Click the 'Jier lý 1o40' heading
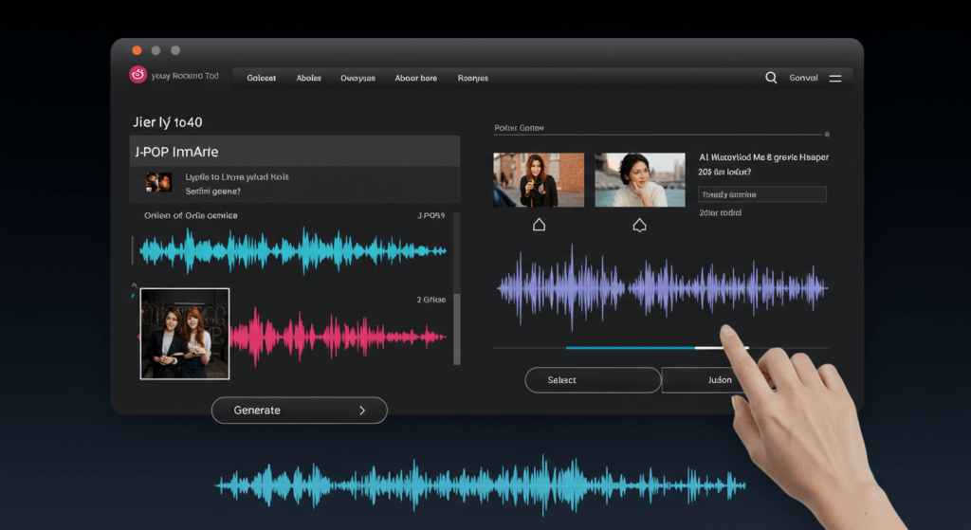971x530 pixels. (x=167, y=122)
